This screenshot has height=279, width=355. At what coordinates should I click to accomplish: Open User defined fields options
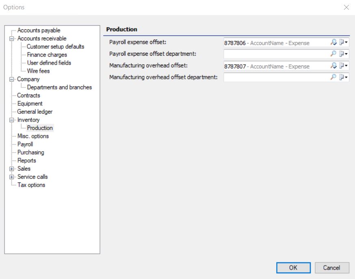pyautogui.click(x=49, y=63)
